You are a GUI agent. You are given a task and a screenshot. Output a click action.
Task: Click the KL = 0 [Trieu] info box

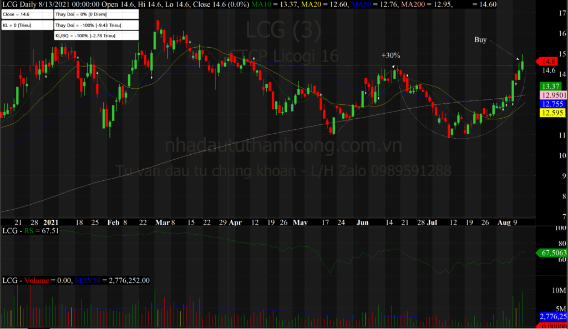pyautogui.click(x=27, y=26)
